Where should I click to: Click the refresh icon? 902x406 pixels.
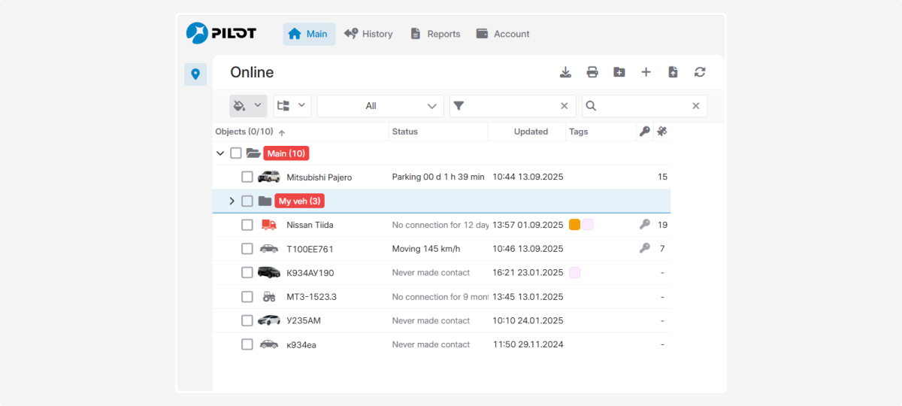click(700, 72)
